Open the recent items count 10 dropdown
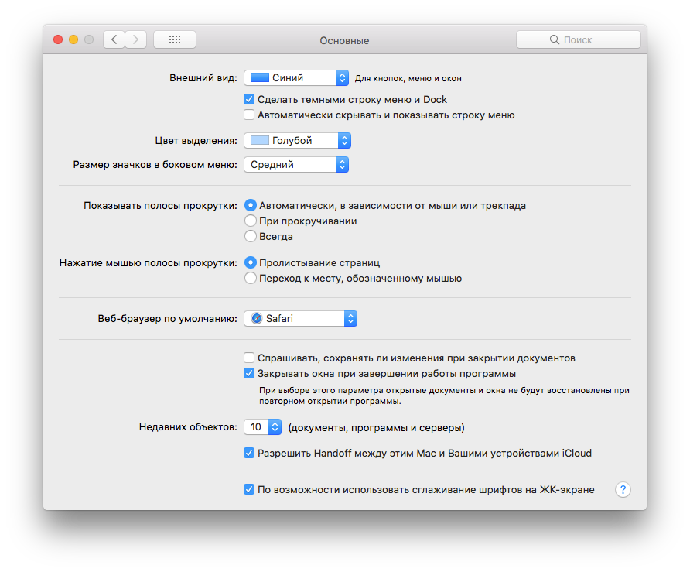This screenshot has height=572, width=690. [x=263, y=427]
